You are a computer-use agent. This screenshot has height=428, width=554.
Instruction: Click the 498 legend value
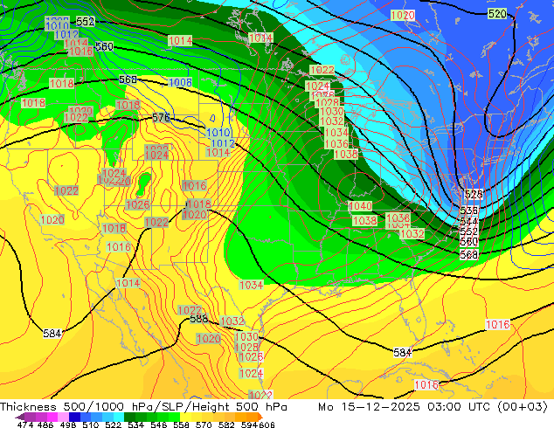tap(68, 425)
